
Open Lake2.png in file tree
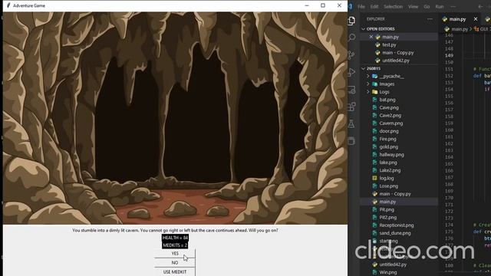390,170
